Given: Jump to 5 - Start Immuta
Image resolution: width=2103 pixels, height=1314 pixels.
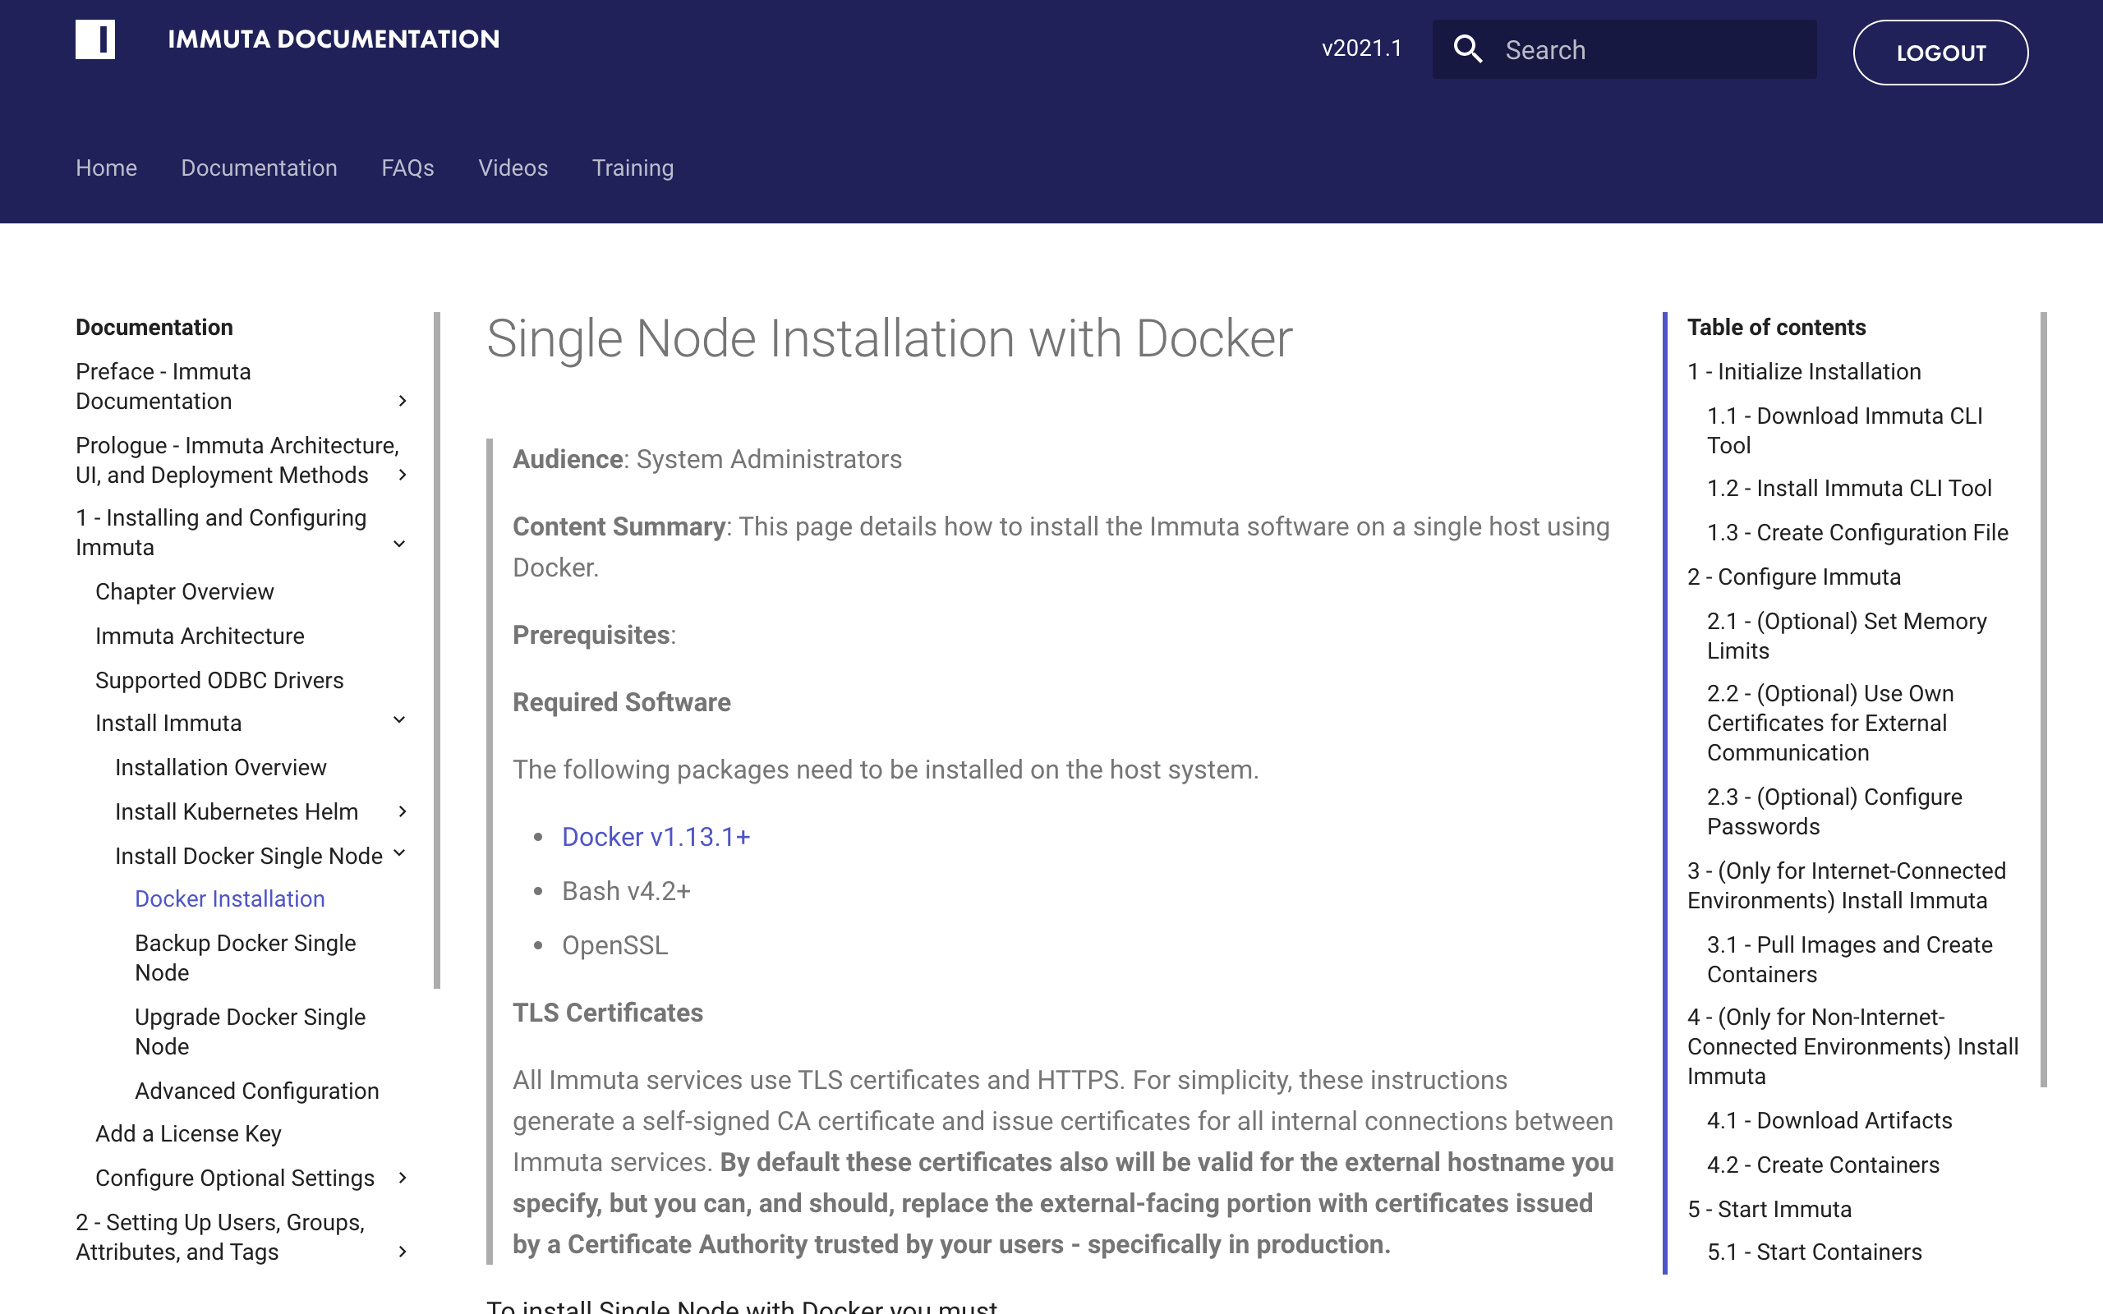Looking at the screenshot, I should 1769,1209.
